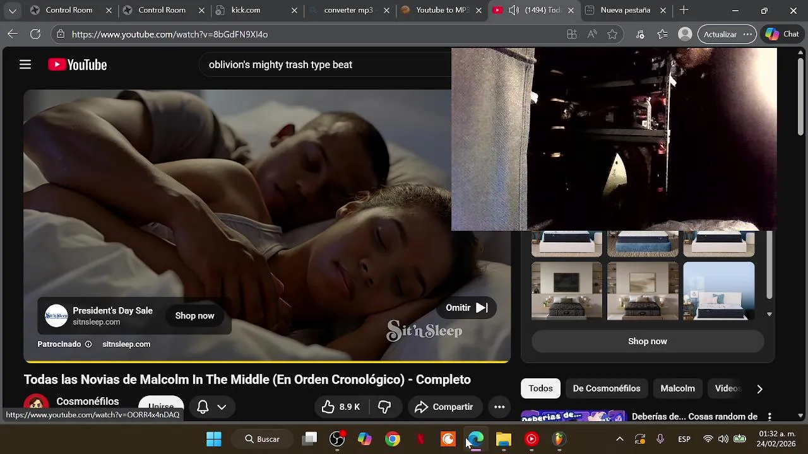Open options menu for Deberías de... video
The image size is (808, 454).
[x=769, y=417]
